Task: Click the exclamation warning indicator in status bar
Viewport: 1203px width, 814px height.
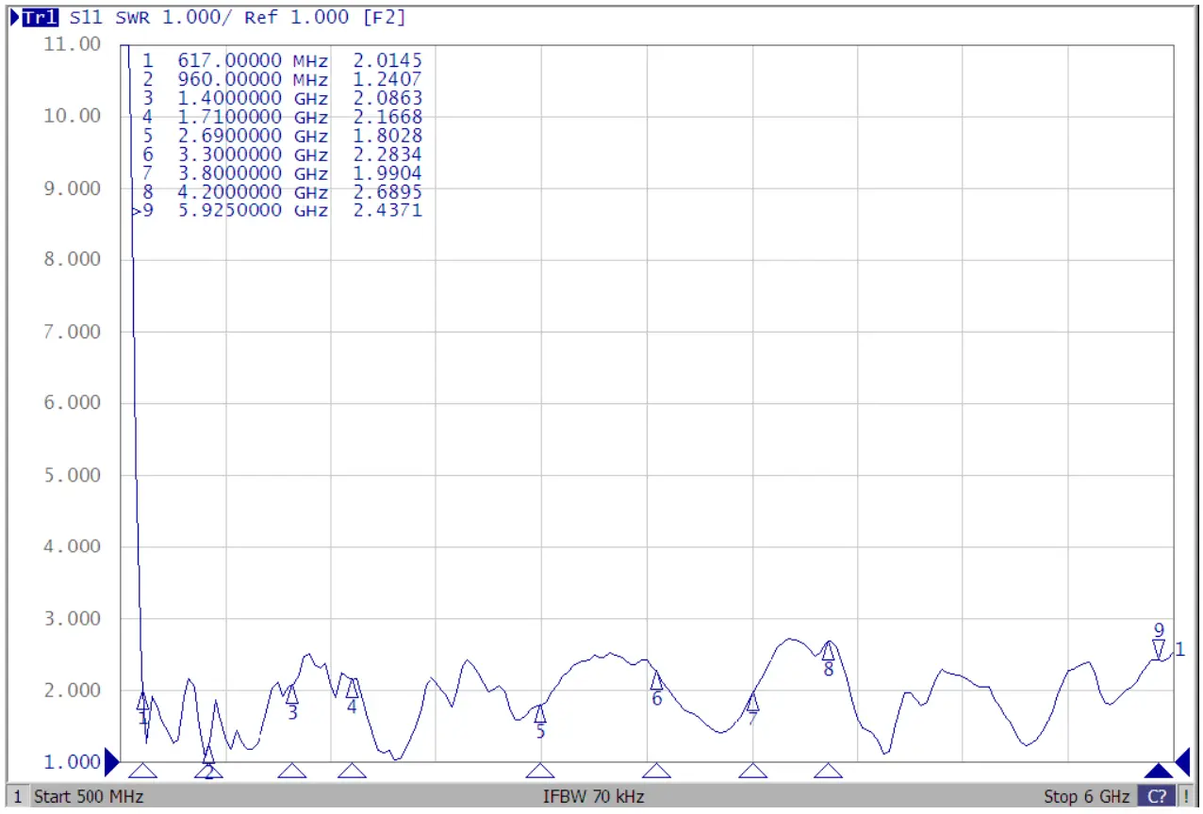Action: pyautogui.click(x=1186, y=797)
